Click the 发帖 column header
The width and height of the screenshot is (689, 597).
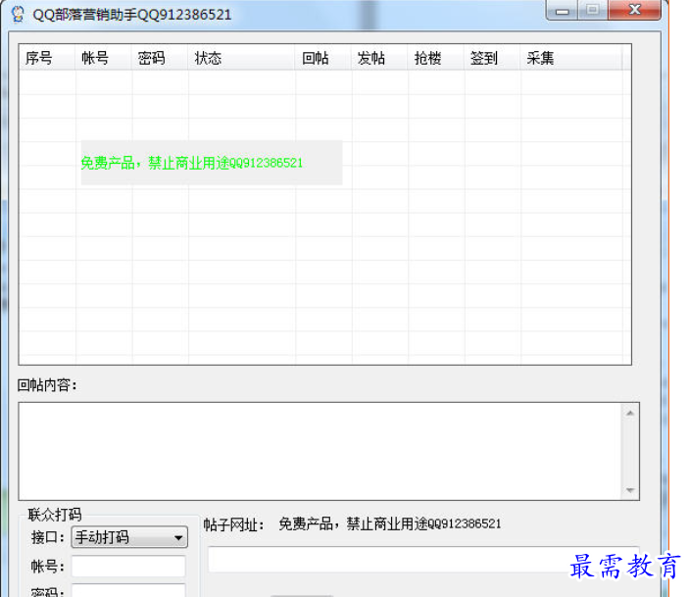[379, 58]
